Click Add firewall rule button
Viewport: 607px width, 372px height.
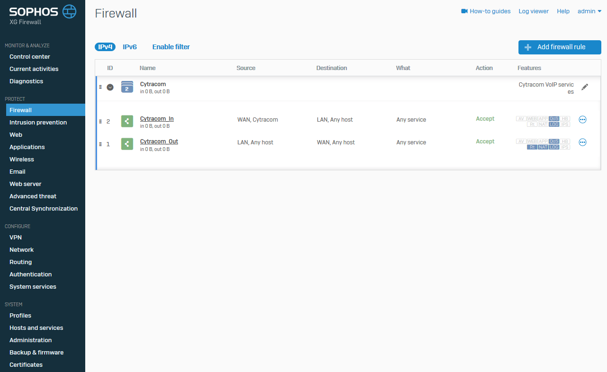(560, 47)
